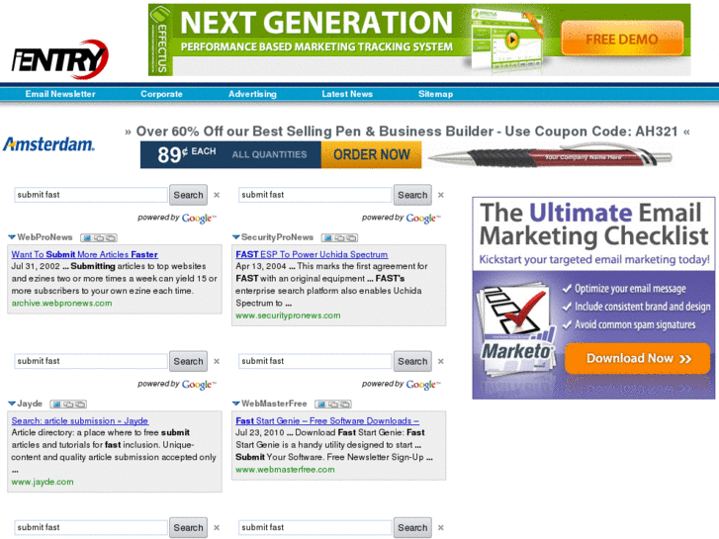Click the middle view icon beside SecurityProNews
This screenshot has width=719, height=539.
point(339,237)
